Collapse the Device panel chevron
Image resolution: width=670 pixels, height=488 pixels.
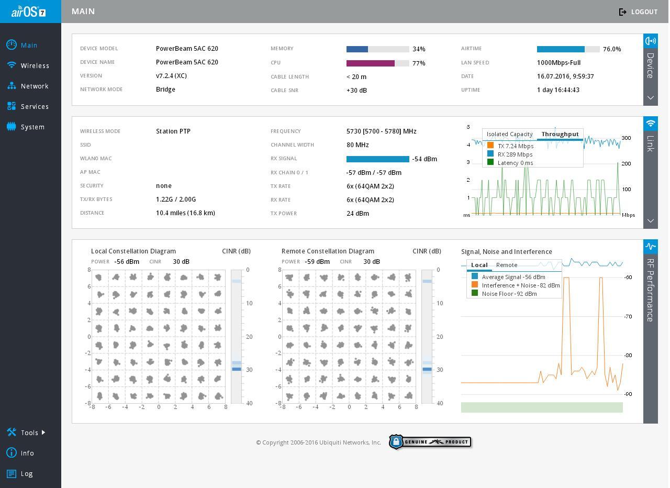[651, 98]
